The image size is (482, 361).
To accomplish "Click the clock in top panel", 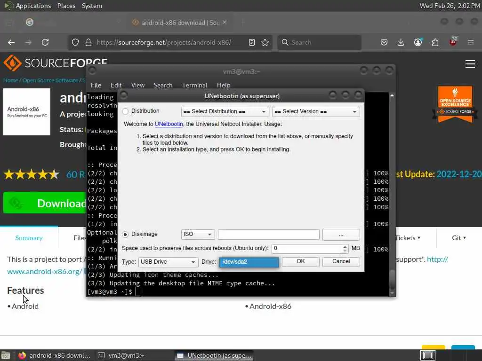I will [x=450, y=6].
